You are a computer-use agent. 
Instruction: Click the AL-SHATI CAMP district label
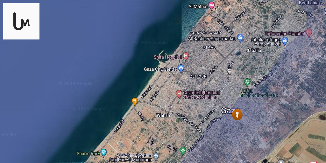(x=206, y=33)
